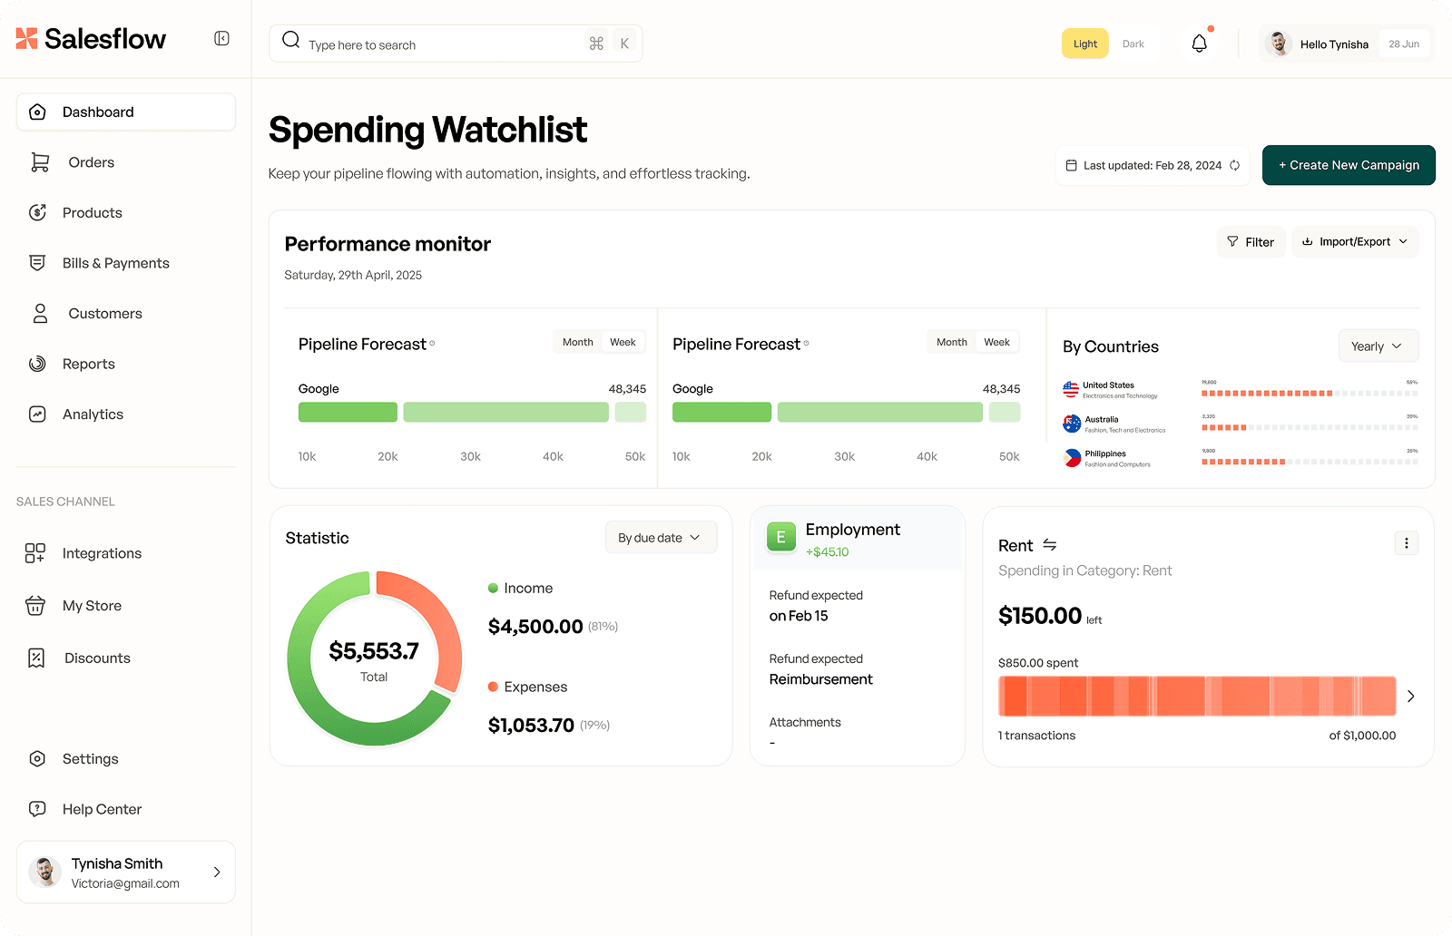Screen dimensions: 1452x936
Task: Switch to Dark theme
Action: (x=1133, y=44)
